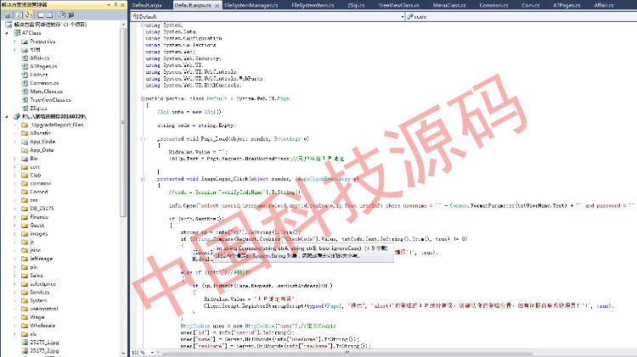Open Properties button in Solution Explorer toolbar
The image size is (637, 357).
8,15
